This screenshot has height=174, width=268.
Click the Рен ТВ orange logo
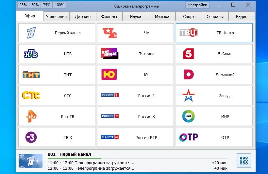pyautogui.click(x=31, y=116)
